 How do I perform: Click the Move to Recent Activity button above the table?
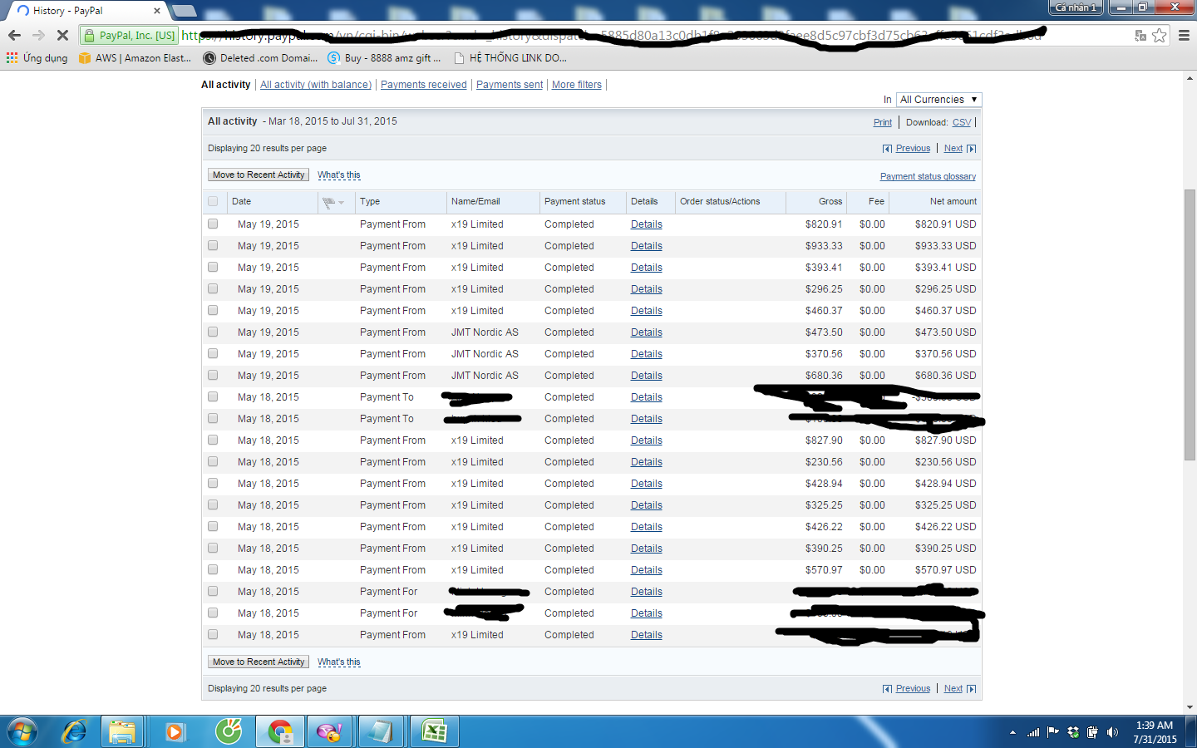click(x=259, y=175)
